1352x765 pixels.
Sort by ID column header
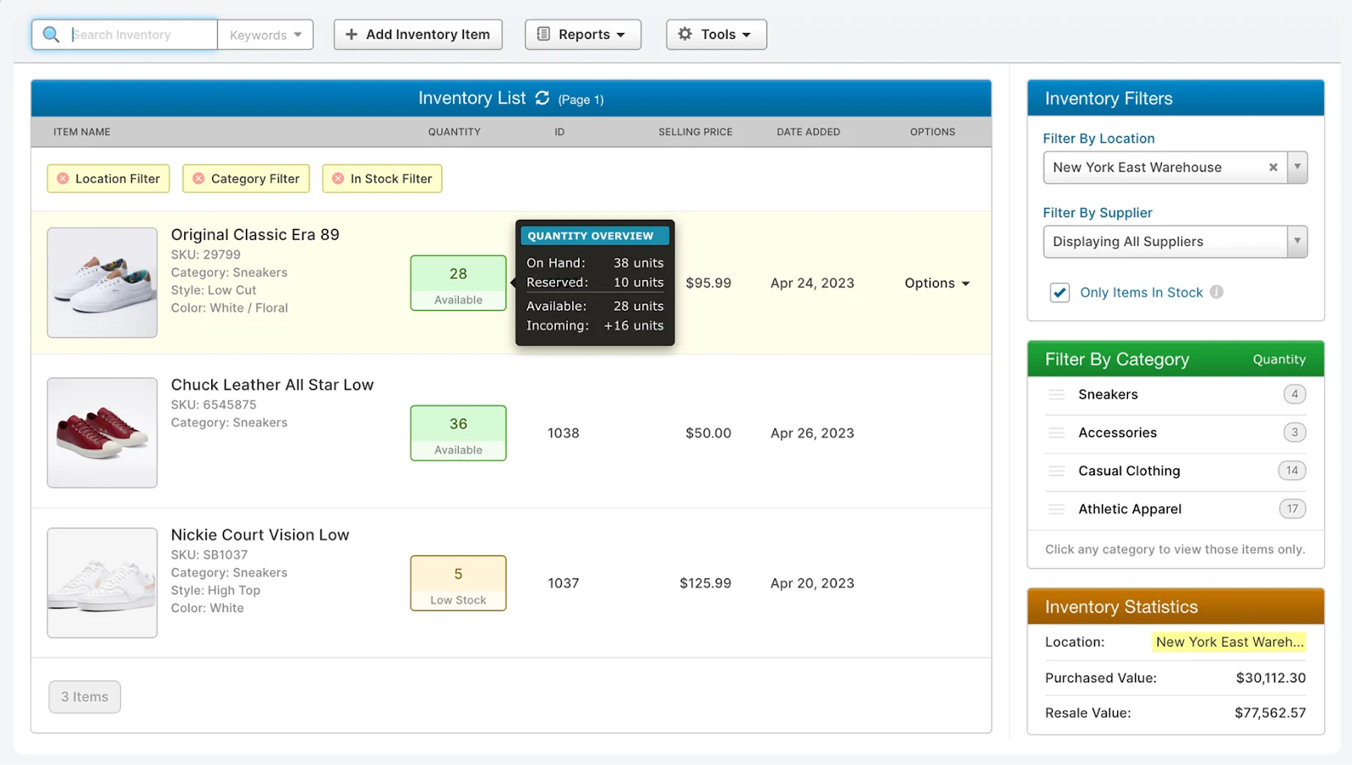(x=559, y=132)
